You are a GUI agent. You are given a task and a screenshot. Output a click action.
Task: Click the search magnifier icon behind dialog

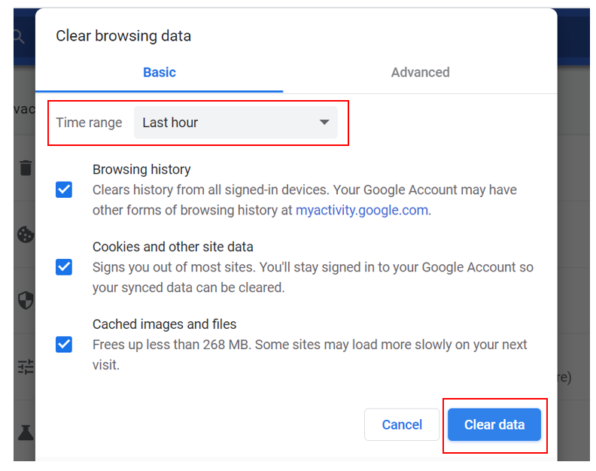pos(18,37)
